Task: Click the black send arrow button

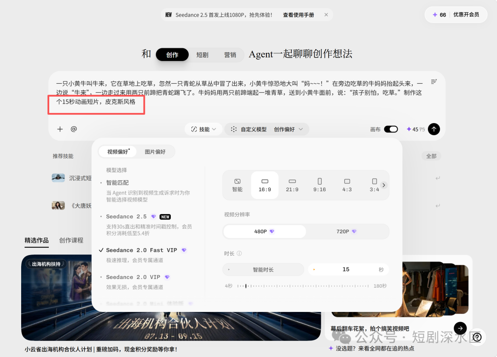Action: [x=434, y=129]
